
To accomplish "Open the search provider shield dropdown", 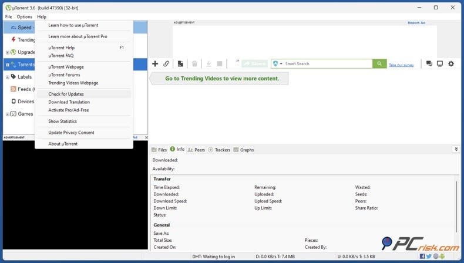I will (278, 63).
